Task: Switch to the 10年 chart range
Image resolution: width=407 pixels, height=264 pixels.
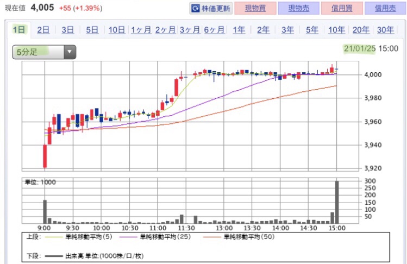Action: click(337, 30)
